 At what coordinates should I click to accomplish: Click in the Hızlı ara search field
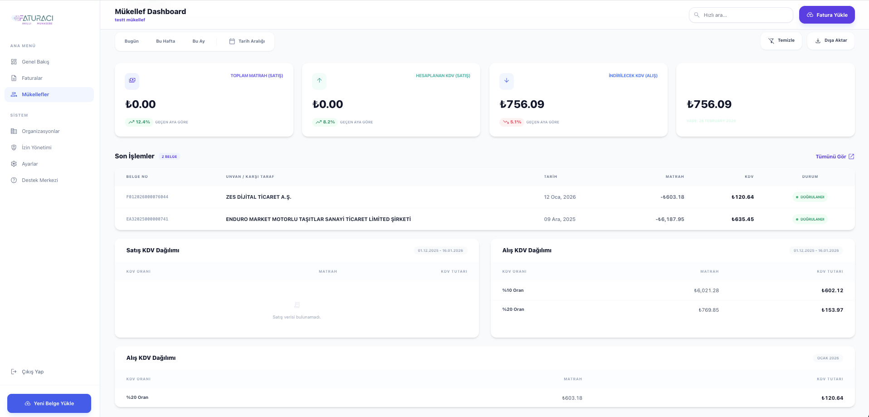click(744, 15)
